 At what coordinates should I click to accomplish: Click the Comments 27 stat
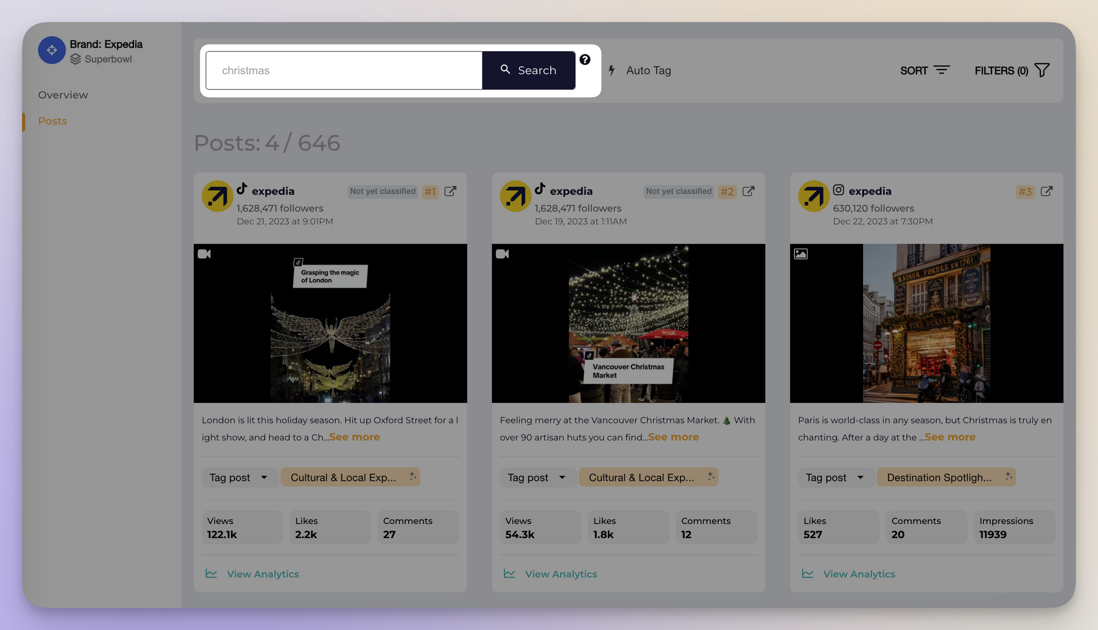(418, 527)
